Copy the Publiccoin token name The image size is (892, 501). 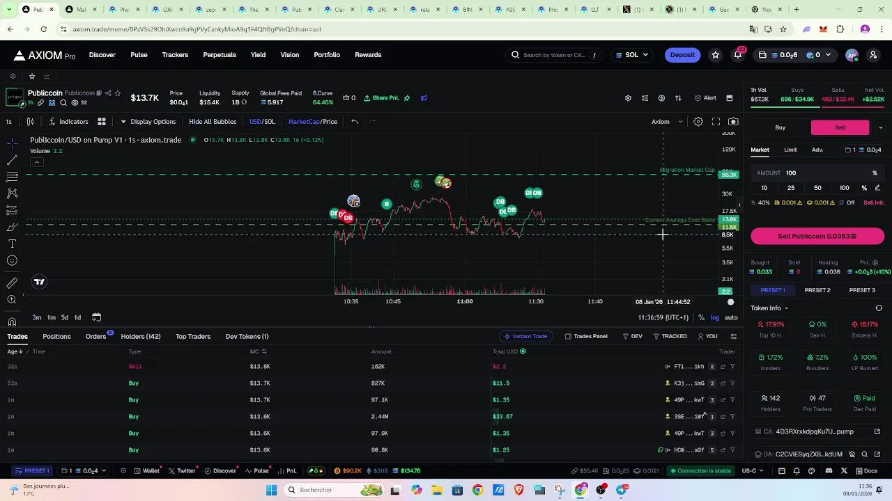pyautogui.click(x=99, y=93)
